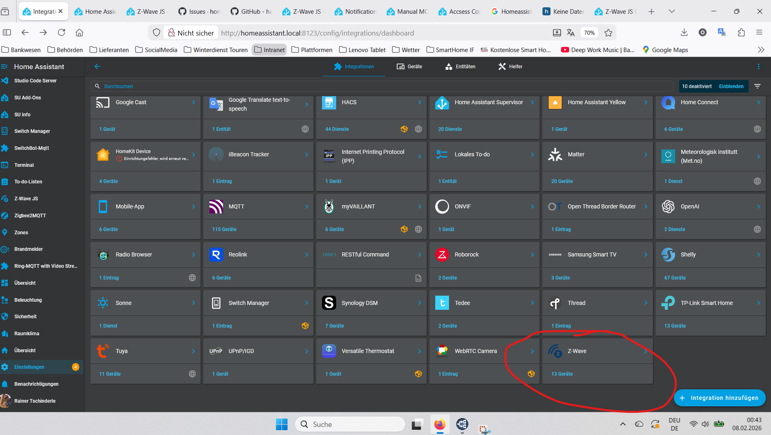Open the 20 Geräte link under Matter
This screenshot has width=771, height=435.
562,181
